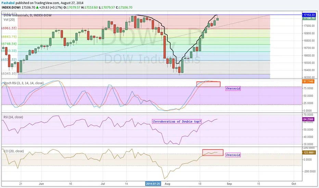The width and height of the screenshot is (319, 188).
Task: Click the 75.0000 Stoch RSI axis label
Action: click(308, 88)
